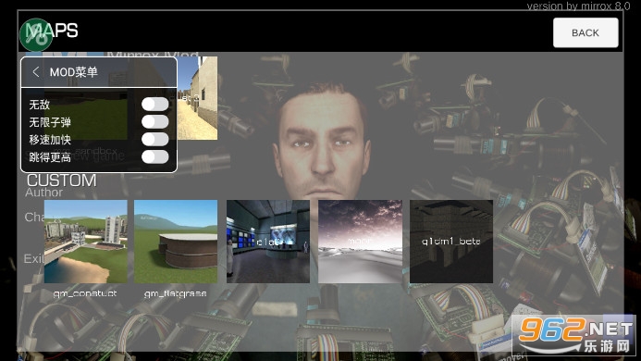Click the gm_construct caption text
This screenshot has width=641, height=361.
(85, 293)
